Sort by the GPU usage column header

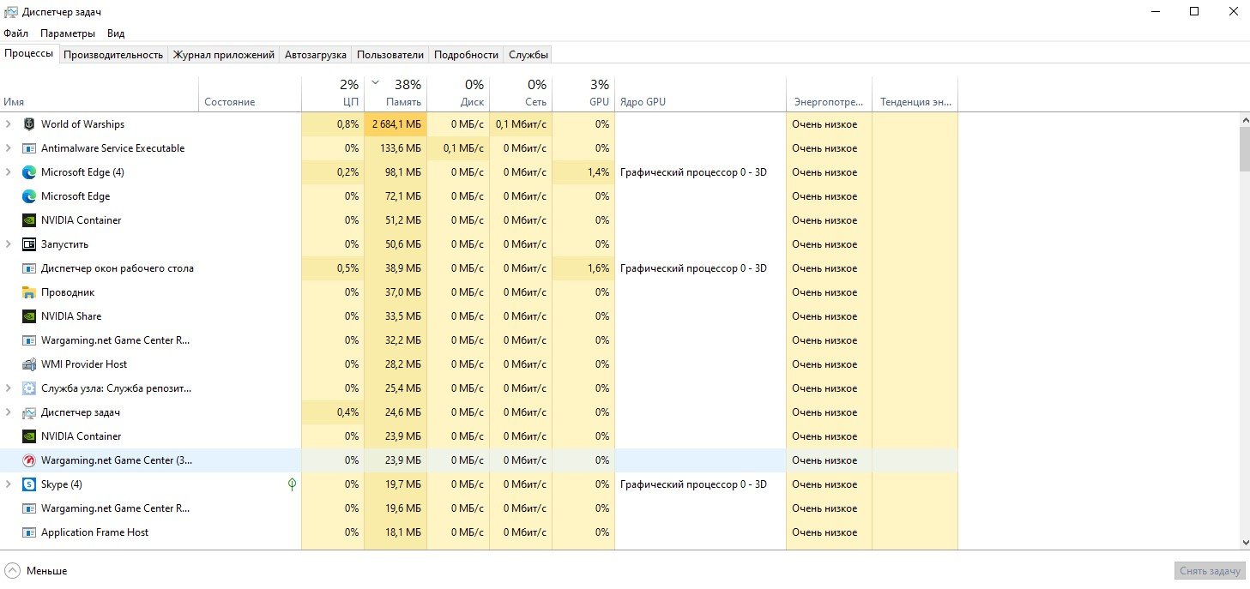[x=583, y=94]
